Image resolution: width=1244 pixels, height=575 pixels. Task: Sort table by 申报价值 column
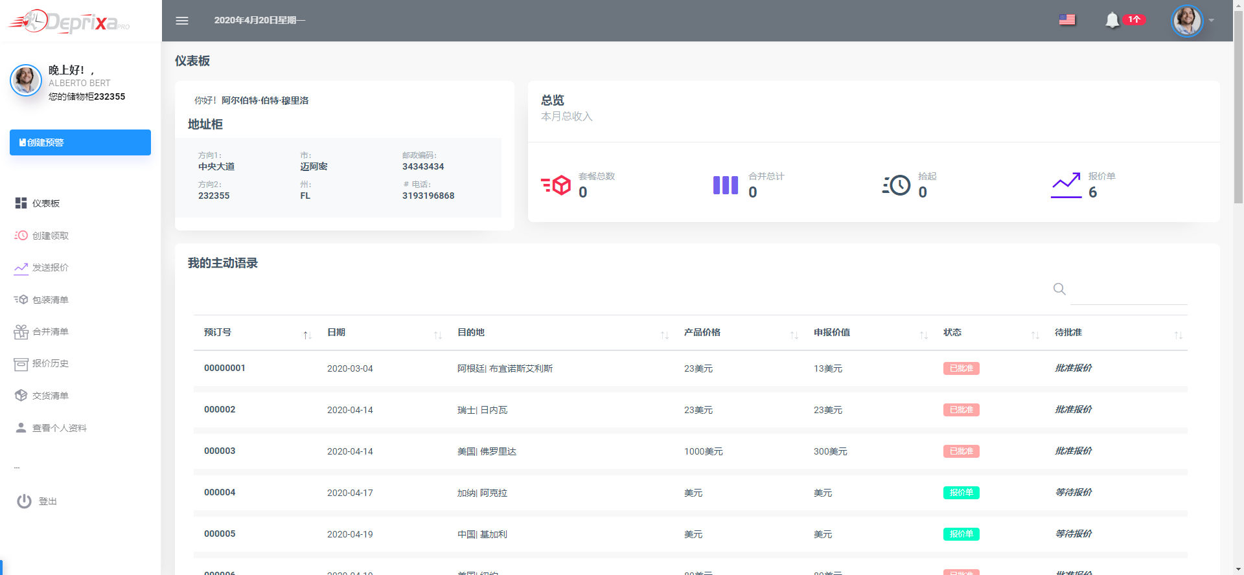point(868,333)
